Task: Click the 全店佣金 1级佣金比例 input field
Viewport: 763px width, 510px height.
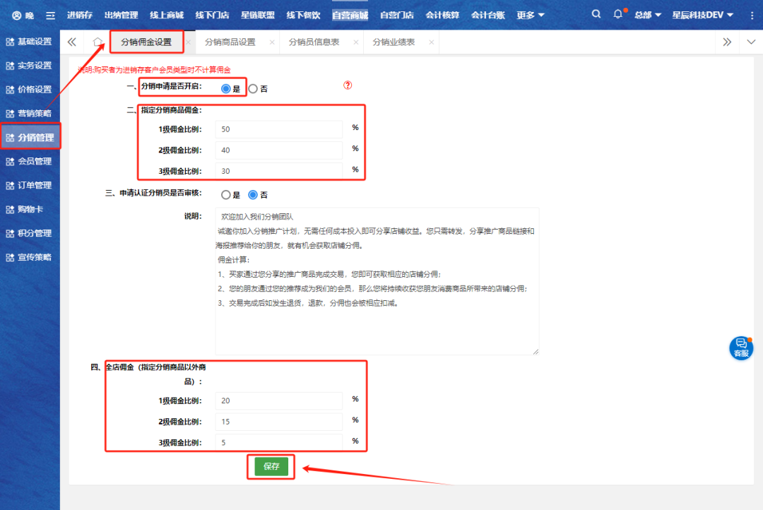Action: (278, 401)
